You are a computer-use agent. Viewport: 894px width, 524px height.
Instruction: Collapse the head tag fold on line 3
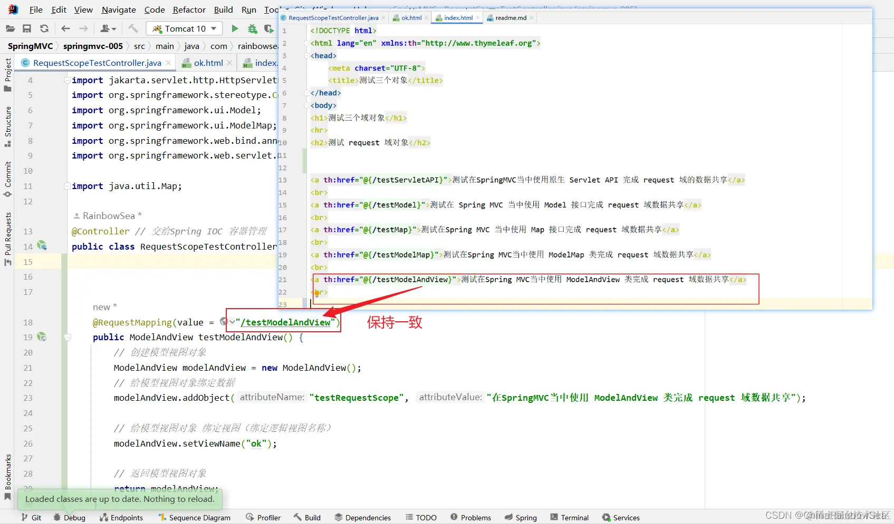pos(306,55)
